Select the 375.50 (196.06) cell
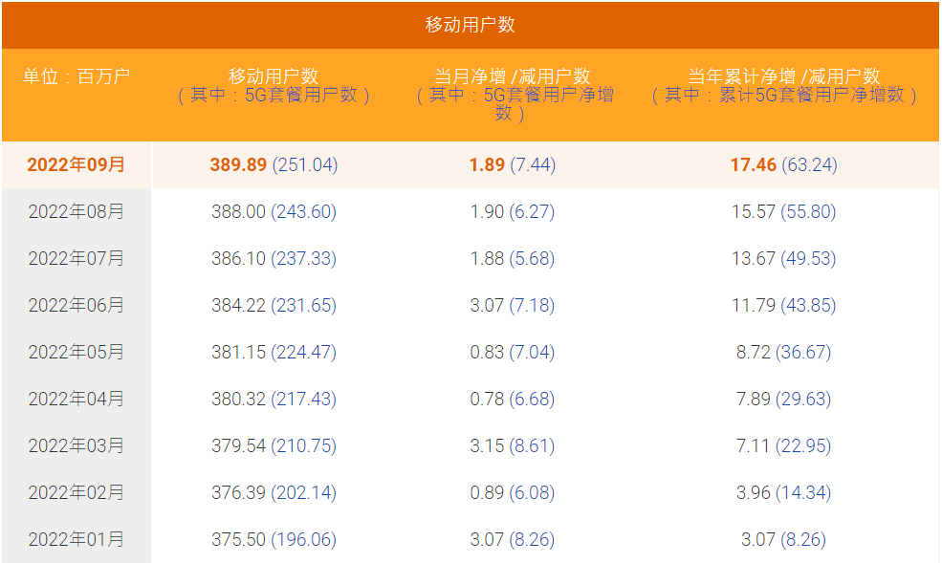This screenshot has width=942, height=563. click(x=274, y=539)
